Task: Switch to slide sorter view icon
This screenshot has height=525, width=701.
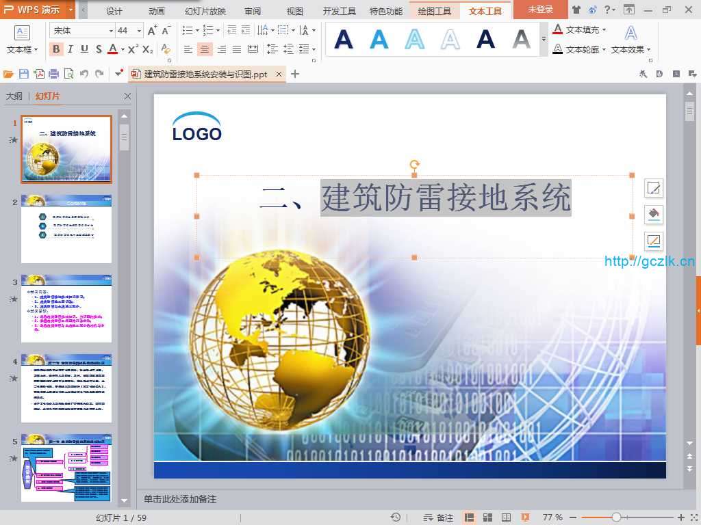Action: tap(488, 517)
